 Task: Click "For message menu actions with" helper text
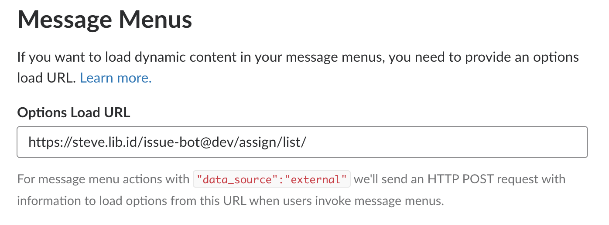tap(103, 179)
